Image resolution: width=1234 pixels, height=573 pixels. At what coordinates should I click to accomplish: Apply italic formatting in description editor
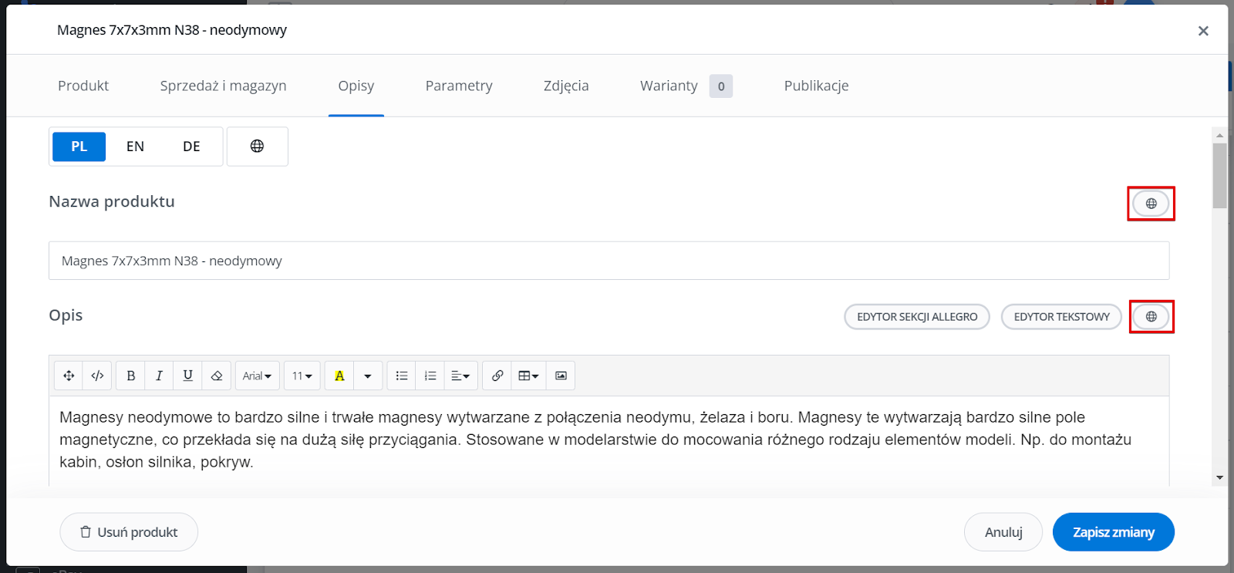(159, 376)
